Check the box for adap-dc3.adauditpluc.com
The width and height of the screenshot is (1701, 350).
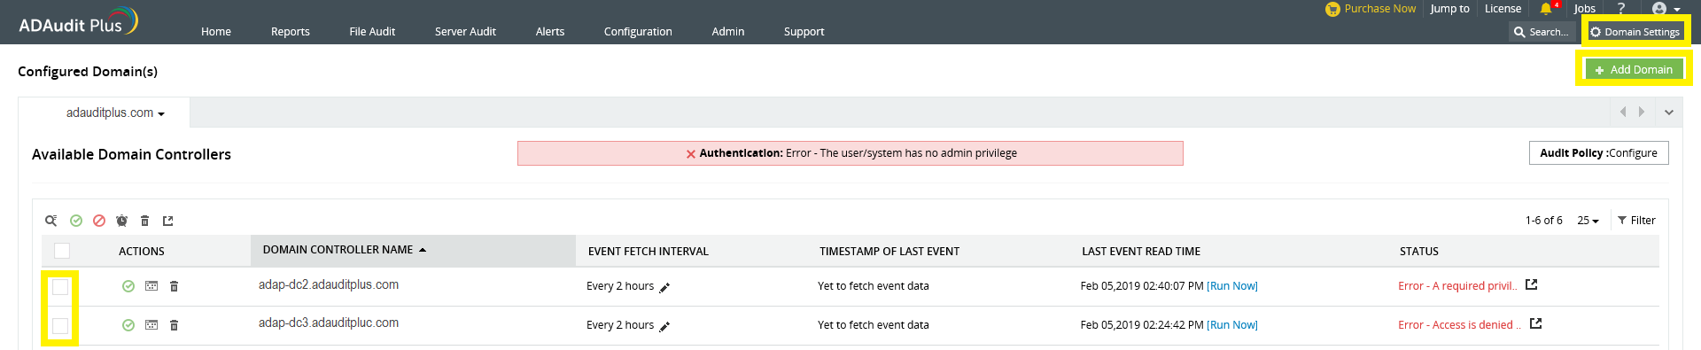point(60,325)
